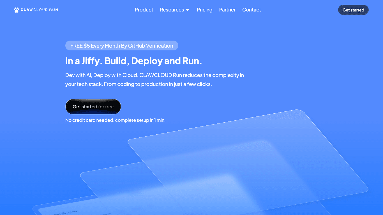Viewport: 383px width, 215px height.
Task: Expand the Resources dropdown arrow
Action: point(188,10)
